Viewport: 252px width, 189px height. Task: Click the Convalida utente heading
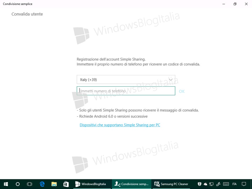tap(27, 14)
